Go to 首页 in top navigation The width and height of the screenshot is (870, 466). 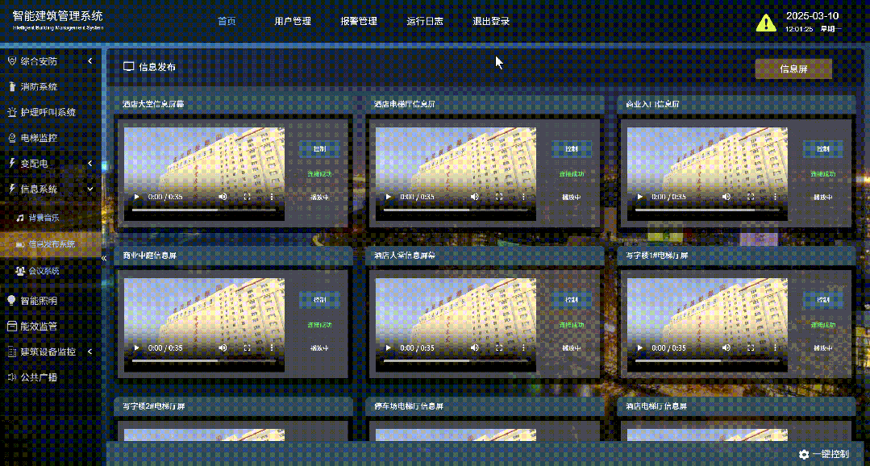pyautogui.click(x=227, y=22)
